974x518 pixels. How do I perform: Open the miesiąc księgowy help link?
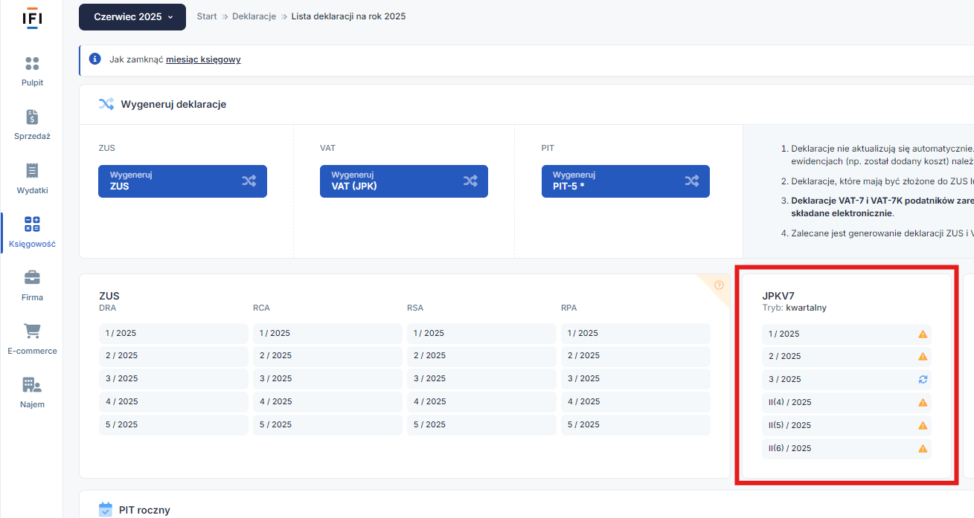[x=203, y=59]
